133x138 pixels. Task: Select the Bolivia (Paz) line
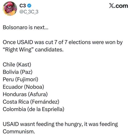(18, 72)
